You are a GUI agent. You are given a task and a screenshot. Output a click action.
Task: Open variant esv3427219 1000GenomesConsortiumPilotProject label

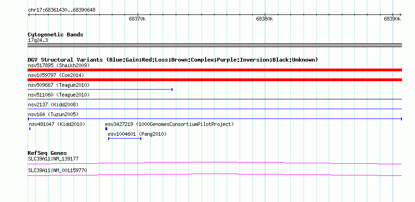point(169,124)
